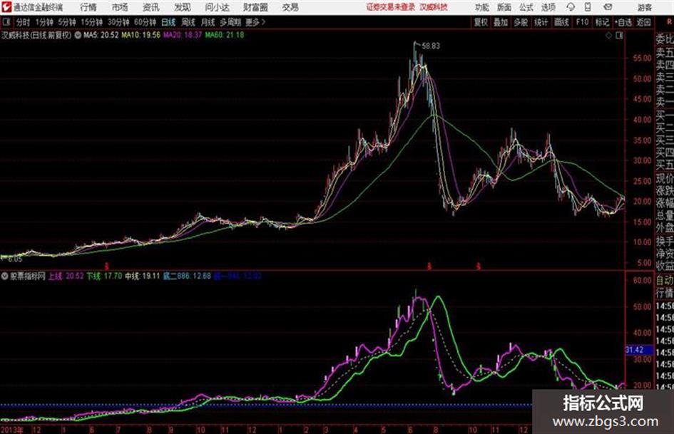Open the 交易 menu
674x434 pixels.
point(290,7)
